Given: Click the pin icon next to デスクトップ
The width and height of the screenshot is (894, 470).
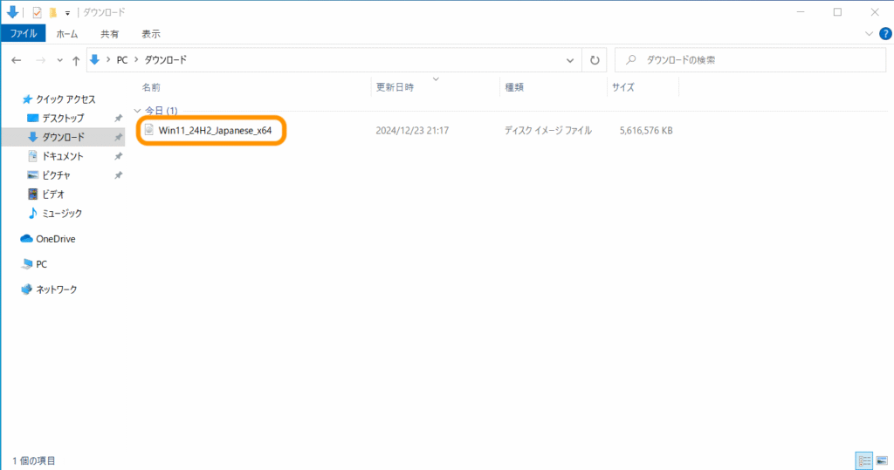Looking at the screenshot, I should (118, 119).
